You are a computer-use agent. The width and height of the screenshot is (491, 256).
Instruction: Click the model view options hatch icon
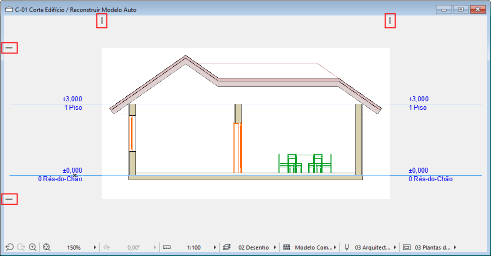[x=287, y=247]
